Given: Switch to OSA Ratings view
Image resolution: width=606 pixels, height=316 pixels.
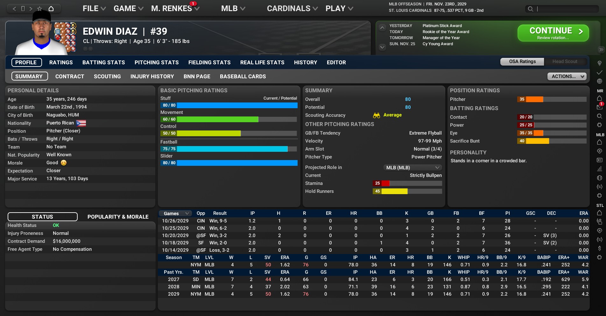Looking at the screenshot, I should [x=522, y=61].
